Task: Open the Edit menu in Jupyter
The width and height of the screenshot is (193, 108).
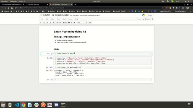Action: click(47, 19)
